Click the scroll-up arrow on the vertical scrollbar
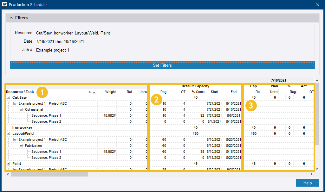325x192 pixels. point(317,80)
